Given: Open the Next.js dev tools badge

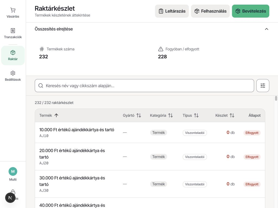Looking at the screenshot, I should tap(10, 198).
